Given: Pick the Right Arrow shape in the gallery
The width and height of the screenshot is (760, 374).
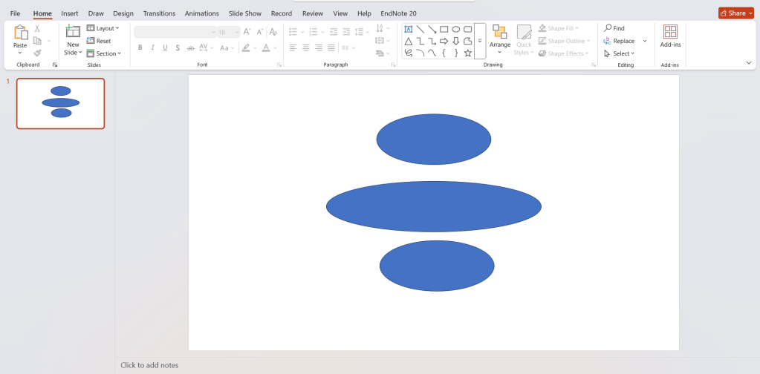Looking at the screenshot, I should coord(444,41).
